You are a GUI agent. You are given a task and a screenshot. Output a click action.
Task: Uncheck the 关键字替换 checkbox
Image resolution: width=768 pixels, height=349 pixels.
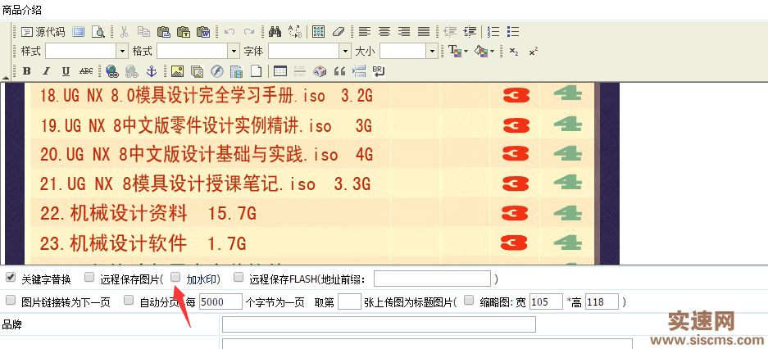pyautogui.click(x=11, y=278)
